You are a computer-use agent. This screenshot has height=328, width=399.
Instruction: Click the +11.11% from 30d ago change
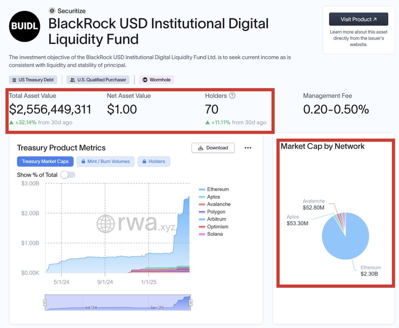pyautogui.click(x=236, y=122)
